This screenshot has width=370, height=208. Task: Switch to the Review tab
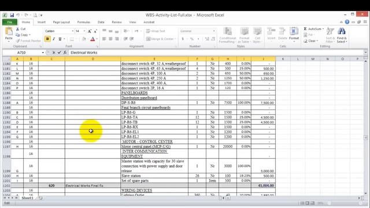click(117, 22)
